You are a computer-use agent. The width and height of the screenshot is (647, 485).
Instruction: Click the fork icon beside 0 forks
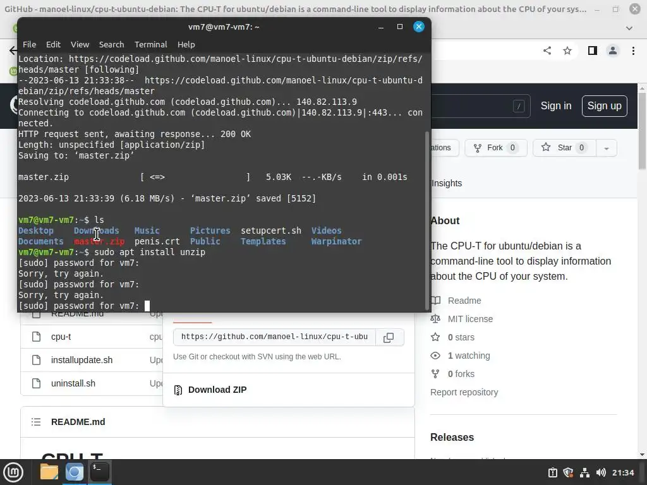(x=435, y=374)
